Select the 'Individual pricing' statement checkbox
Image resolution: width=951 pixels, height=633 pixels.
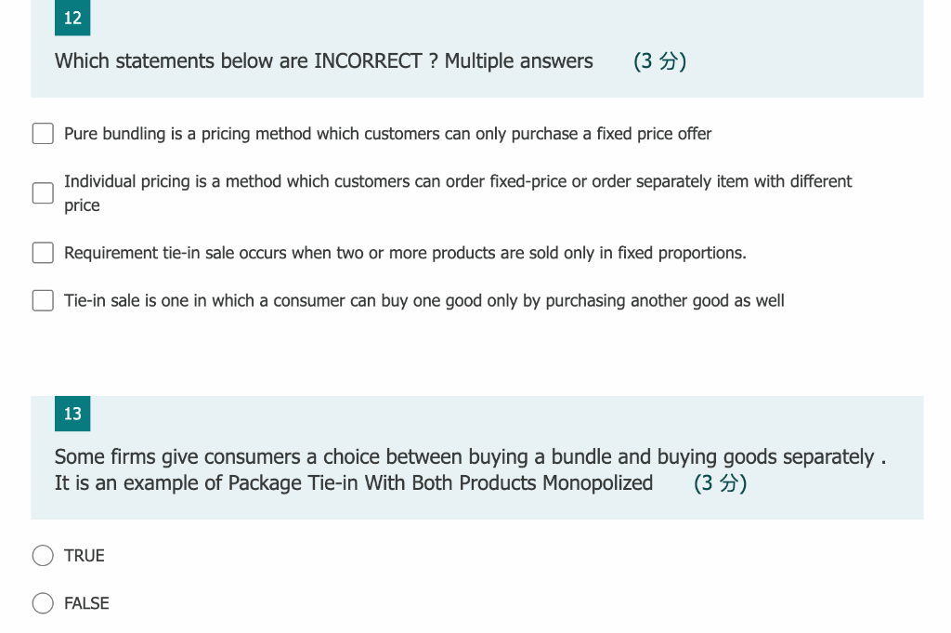(x=43, y=192)
